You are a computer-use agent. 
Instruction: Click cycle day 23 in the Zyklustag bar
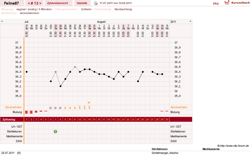click(133, 119)
